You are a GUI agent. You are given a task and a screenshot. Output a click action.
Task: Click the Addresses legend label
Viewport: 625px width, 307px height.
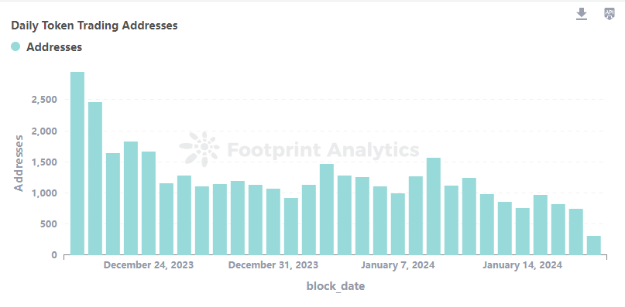coord(54,47)
